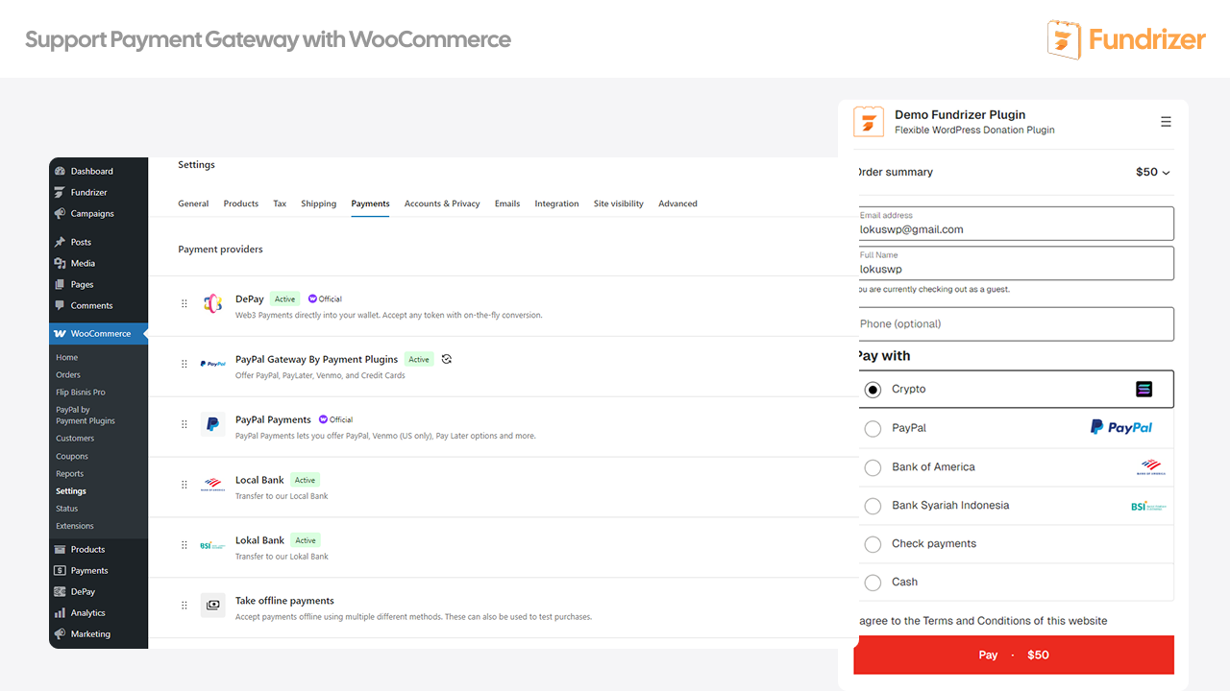This screenshot has width=1230, height=691.
Task: Open WooCommerce Status submenu link
Action: click(x=67, y=509)
